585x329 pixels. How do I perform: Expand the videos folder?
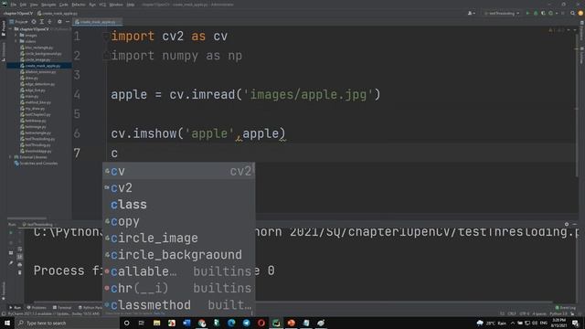click(16, 41)
